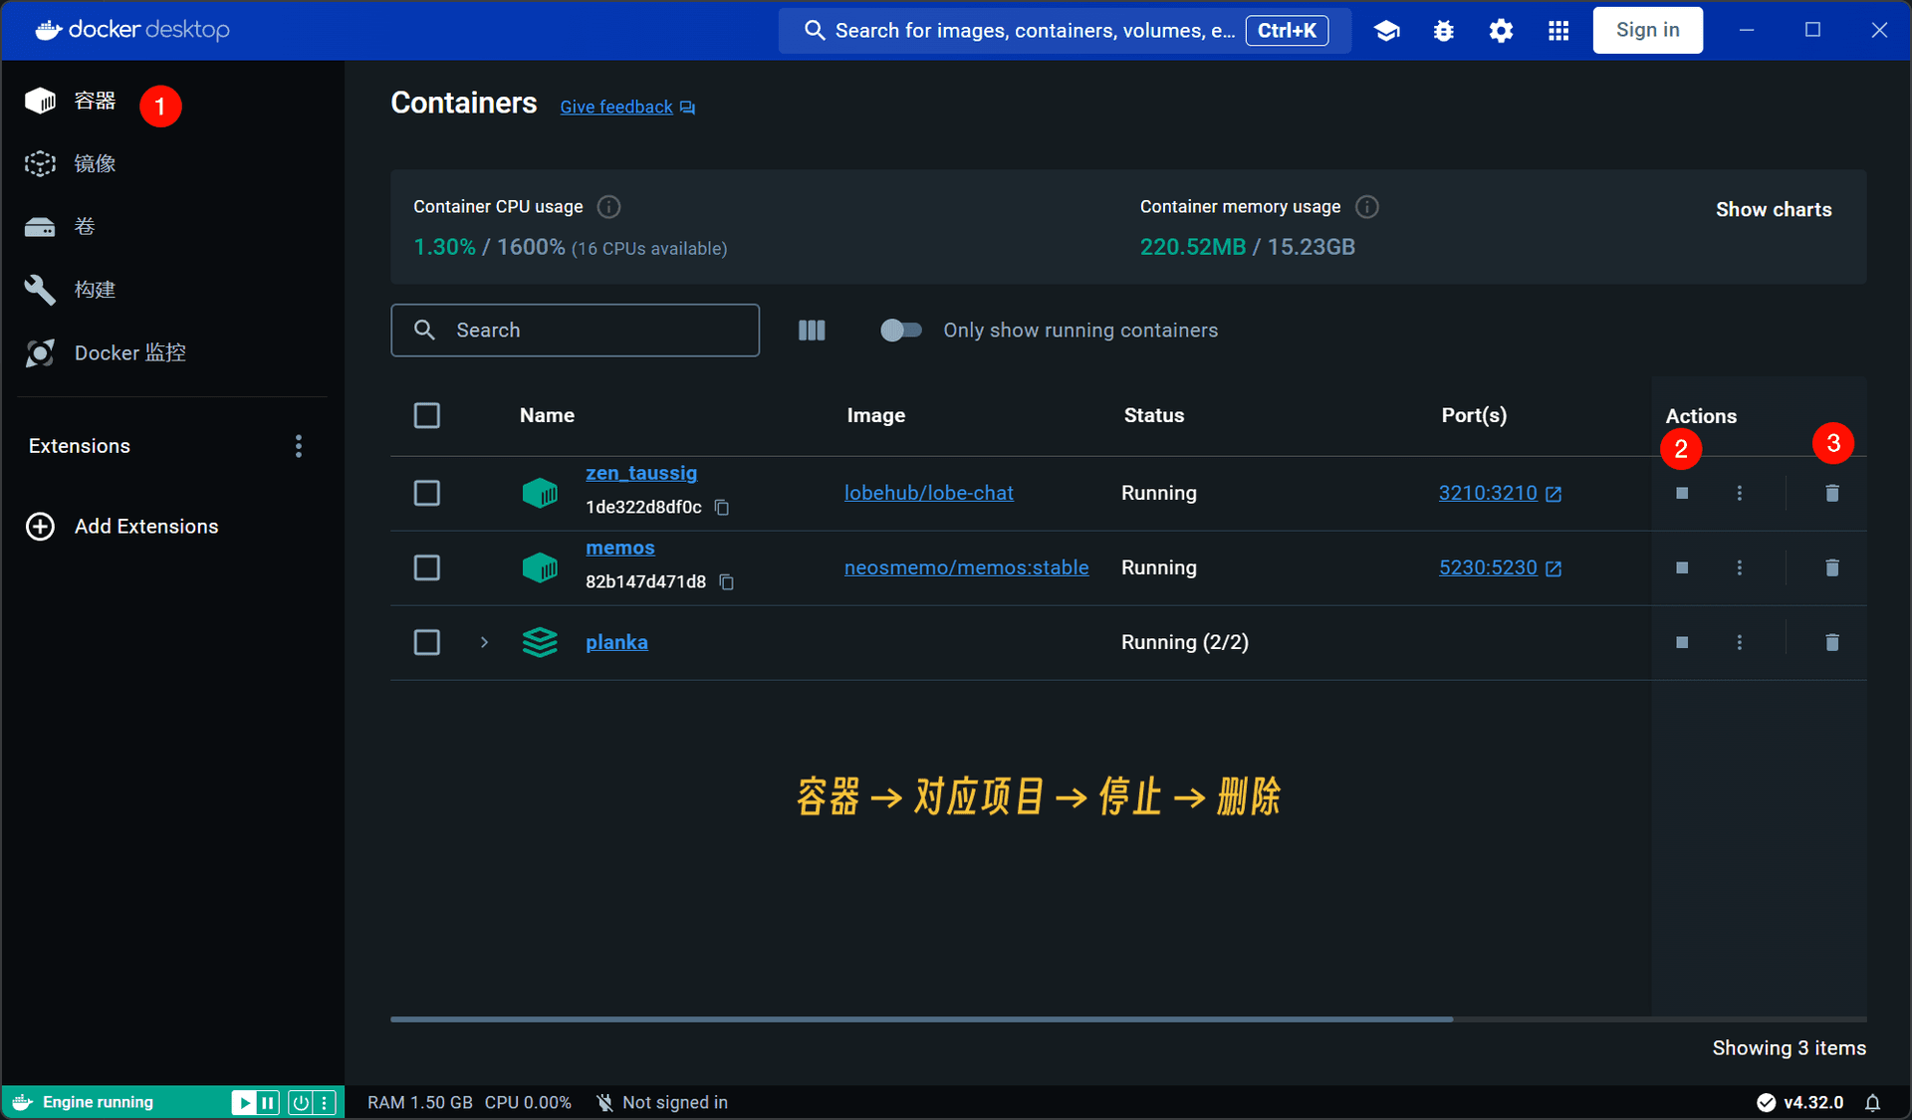Viewport: 1912px width, 1120px height.
Task: Open the Learning center graduation cap icon
Action: point(1386,31)
